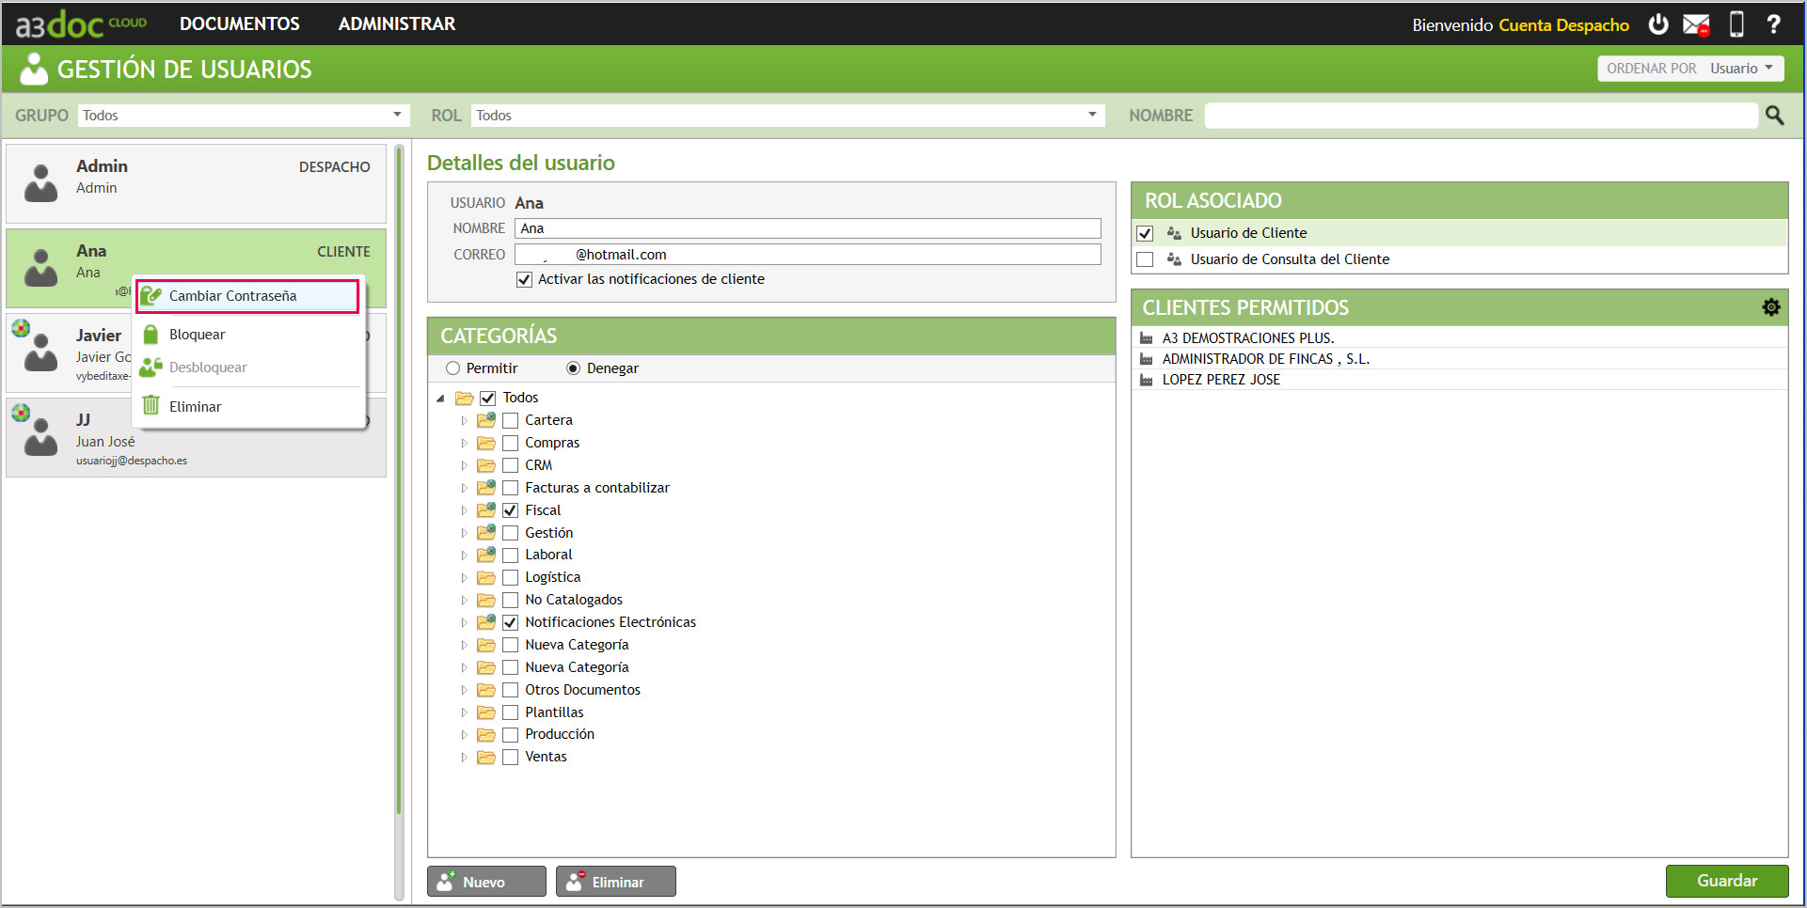
Task: Click the JJ user avatar icon
Action: (x=40, y=437)
